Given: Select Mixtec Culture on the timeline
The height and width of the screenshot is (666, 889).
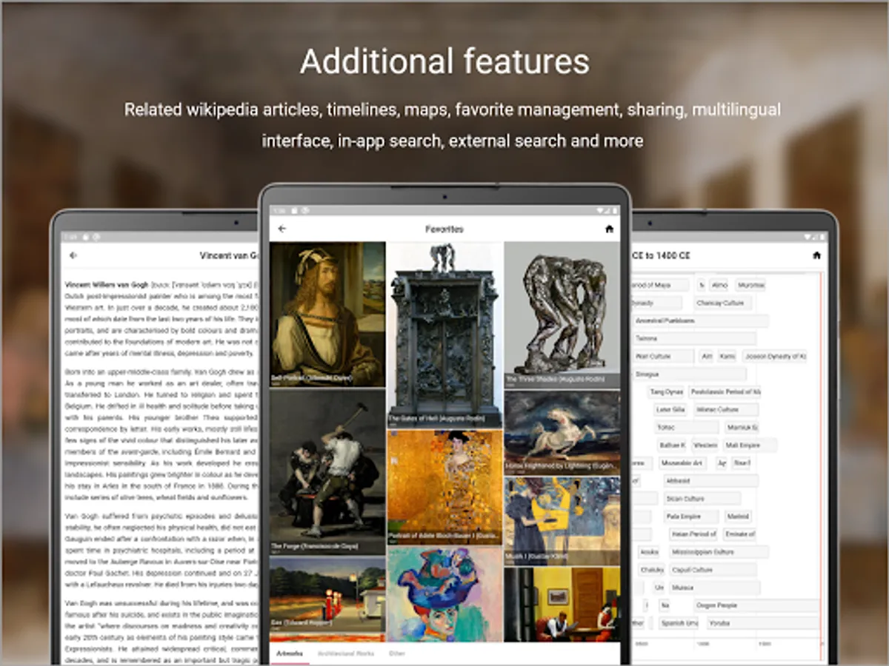Looking at the screenshot, I should pyautogui.click(x=726, y=409).
